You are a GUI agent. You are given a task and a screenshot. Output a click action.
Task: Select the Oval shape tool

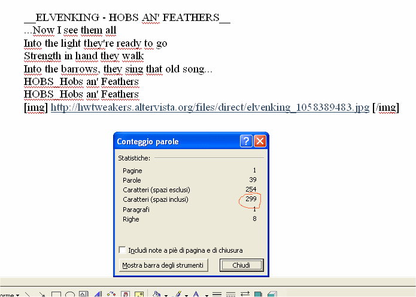(x=70, y=295)
